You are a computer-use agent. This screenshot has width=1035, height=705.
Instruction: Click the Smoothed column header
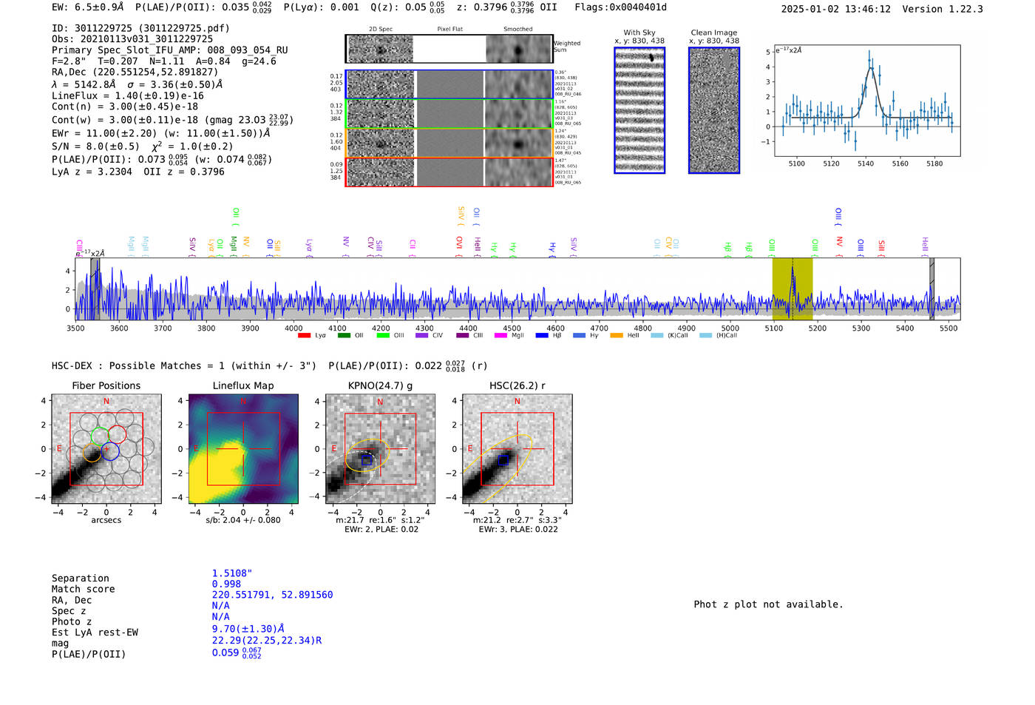point(518,30)
